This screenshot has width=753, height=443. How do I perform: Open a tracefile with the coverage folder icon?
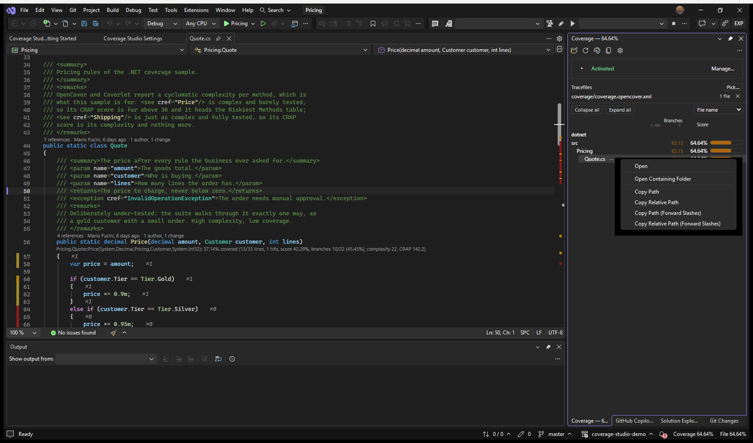click(x=574, y=51)
